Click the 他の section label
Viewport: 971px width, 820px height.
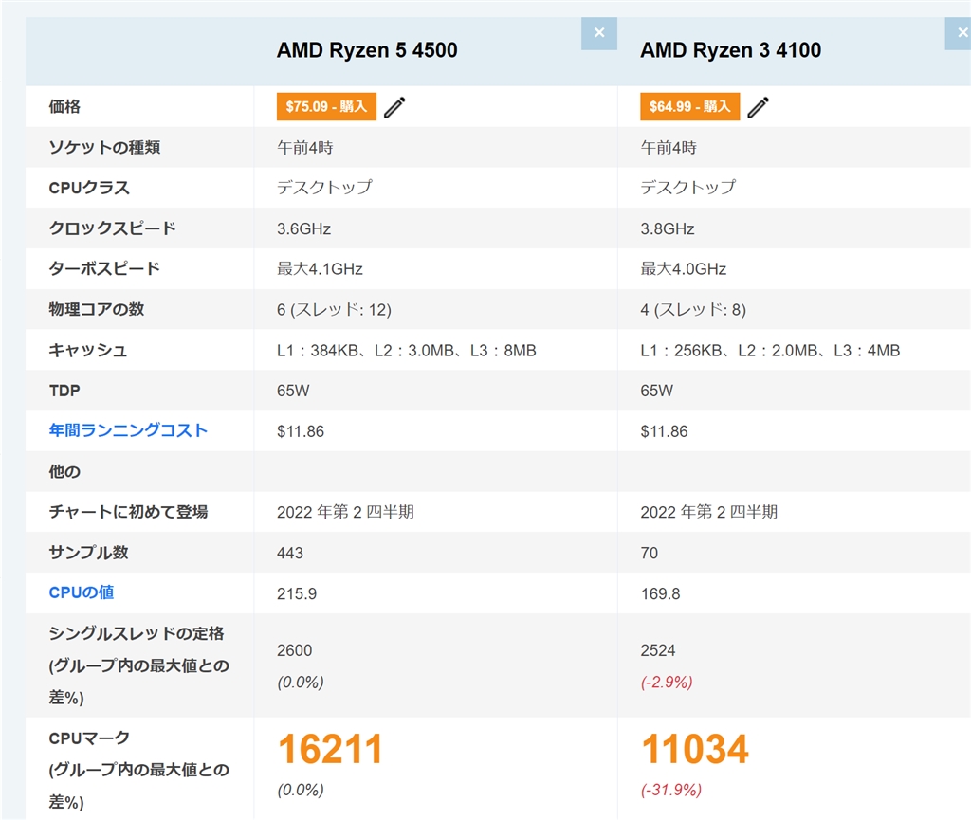pos(64,471)
